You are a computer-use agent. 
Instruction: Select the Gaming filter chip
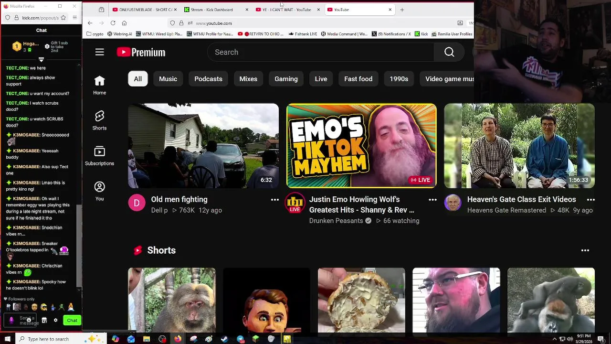(x=286, y=79)
